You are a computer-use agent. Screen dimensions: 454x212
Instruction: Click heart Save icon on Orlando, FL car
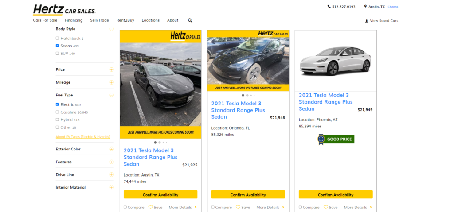[238, 207]
